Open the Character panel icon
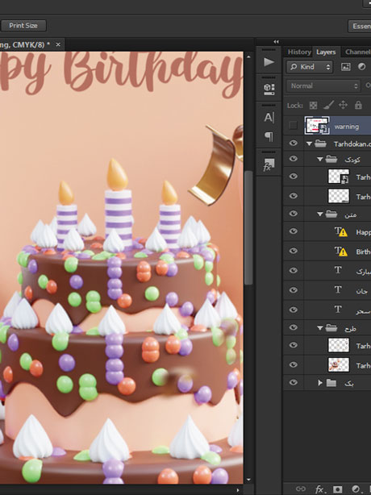 (269, 118)
